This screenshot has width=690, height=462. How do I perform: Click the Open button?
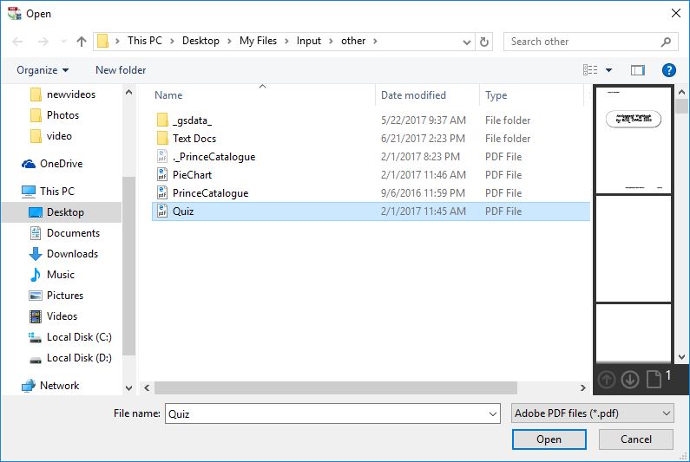(549, 439)
